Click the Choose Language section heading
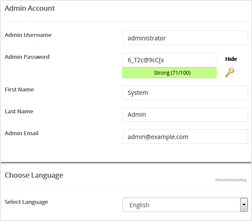Image resolution: width=252 pixels, height=221 pixels. click(x=34, y=176)
